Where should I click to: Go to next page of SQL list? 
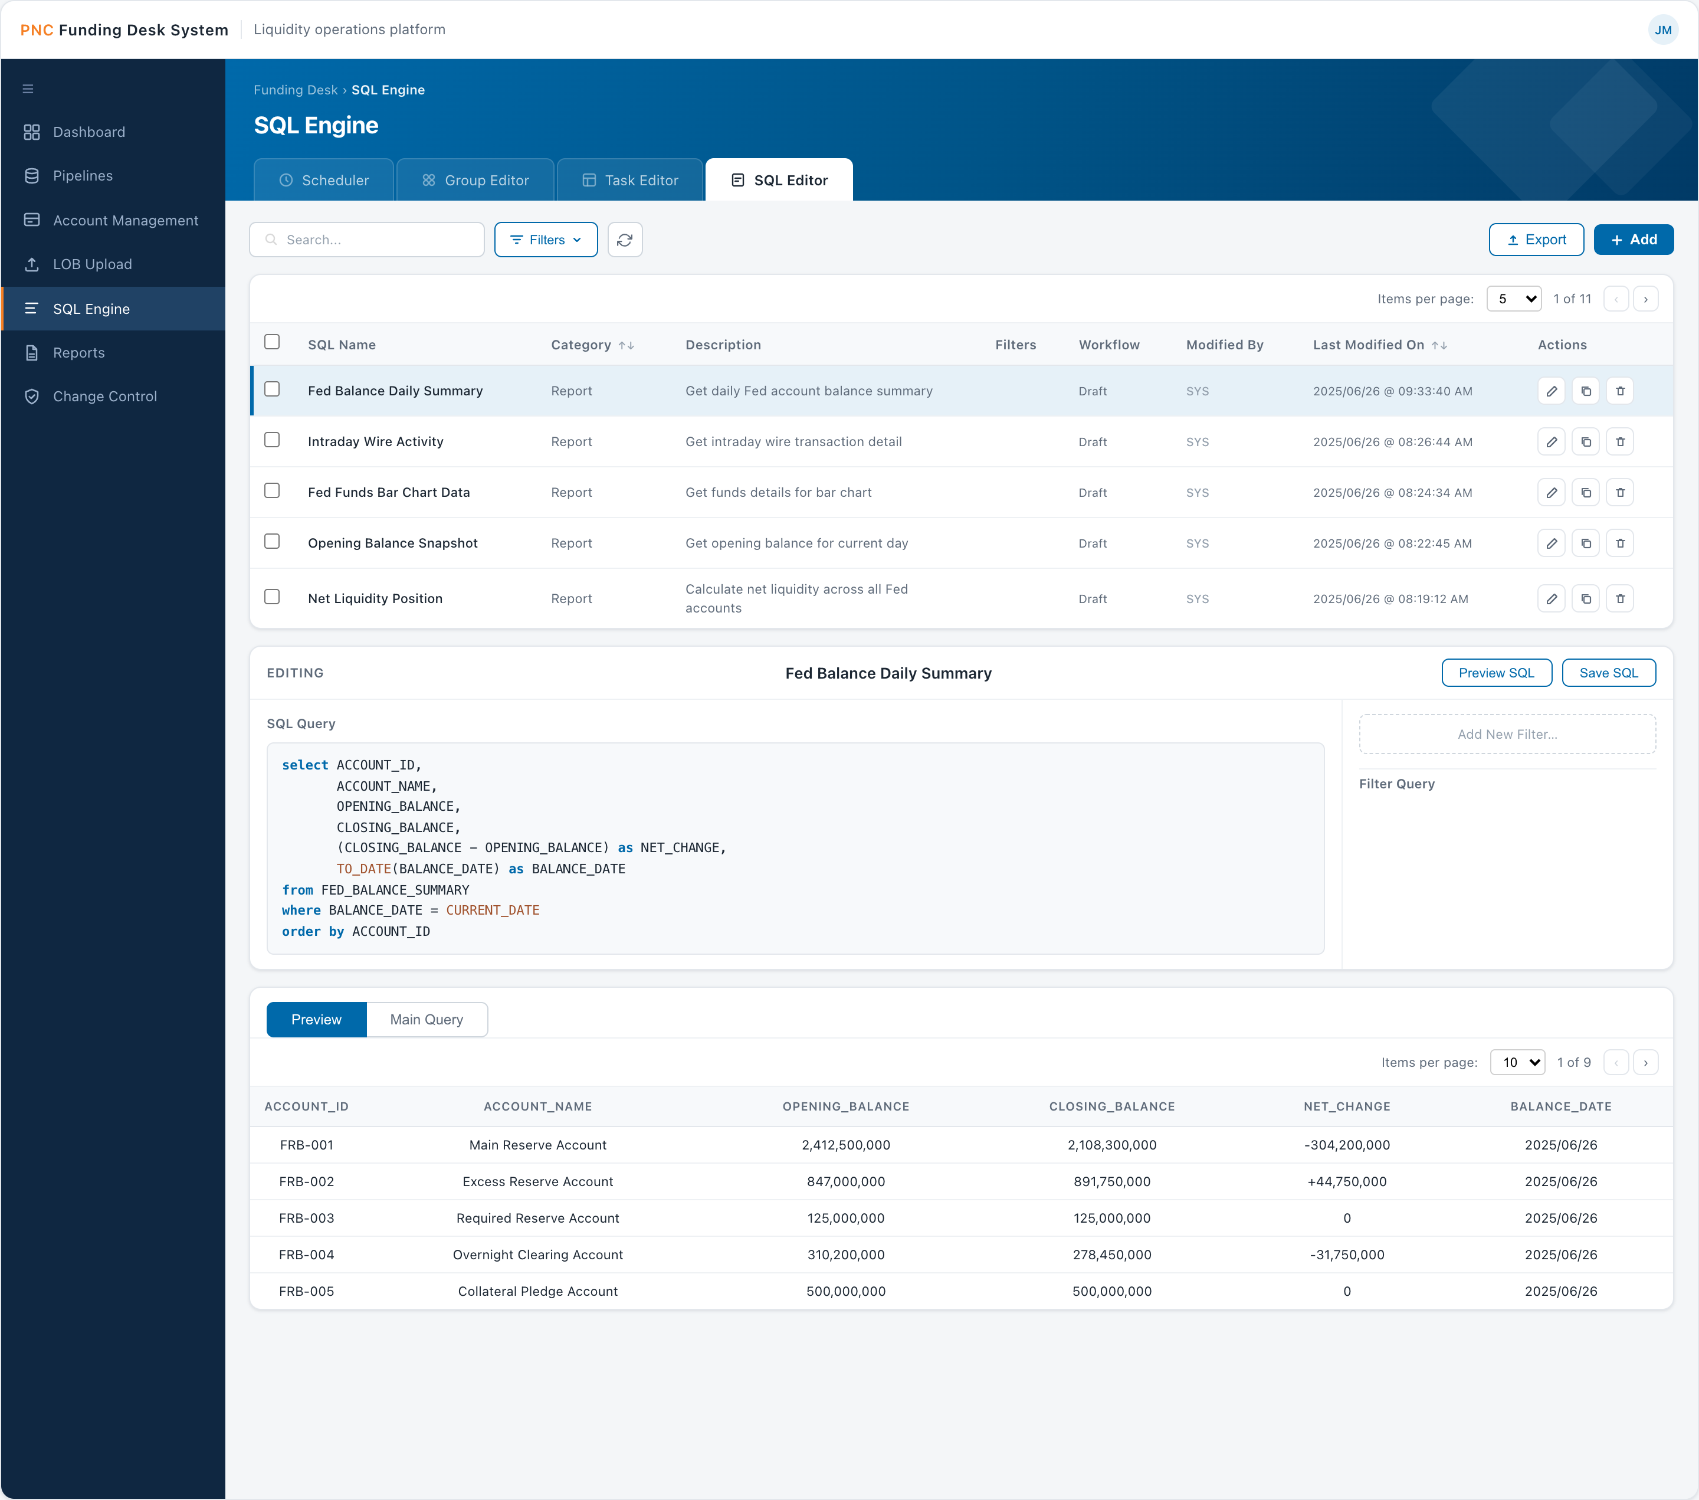coord(1645,299)
